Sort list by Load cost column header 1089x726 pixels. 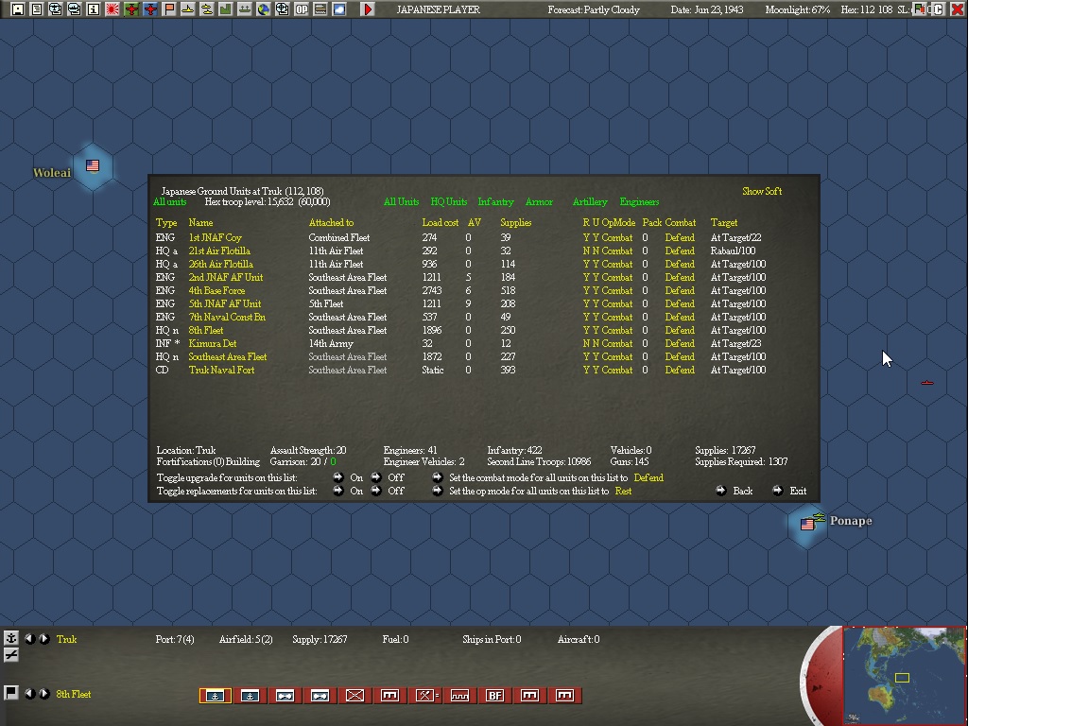point(441,222)
